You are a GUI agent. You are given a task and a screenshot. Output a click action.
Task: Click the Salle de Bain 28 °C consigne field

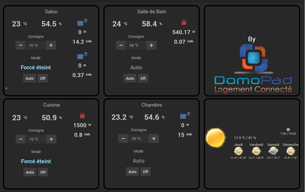pos(136,45)
